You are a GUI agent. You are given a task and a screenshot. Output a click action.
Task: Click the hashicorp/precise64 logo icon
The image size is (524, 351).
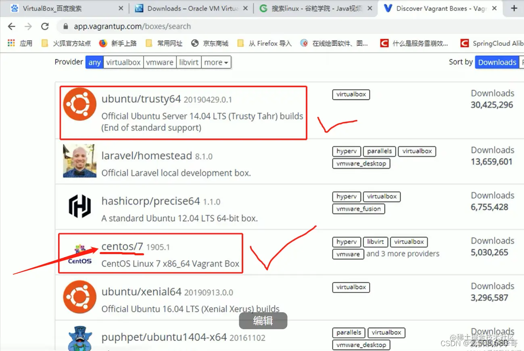tap(80, 206)
